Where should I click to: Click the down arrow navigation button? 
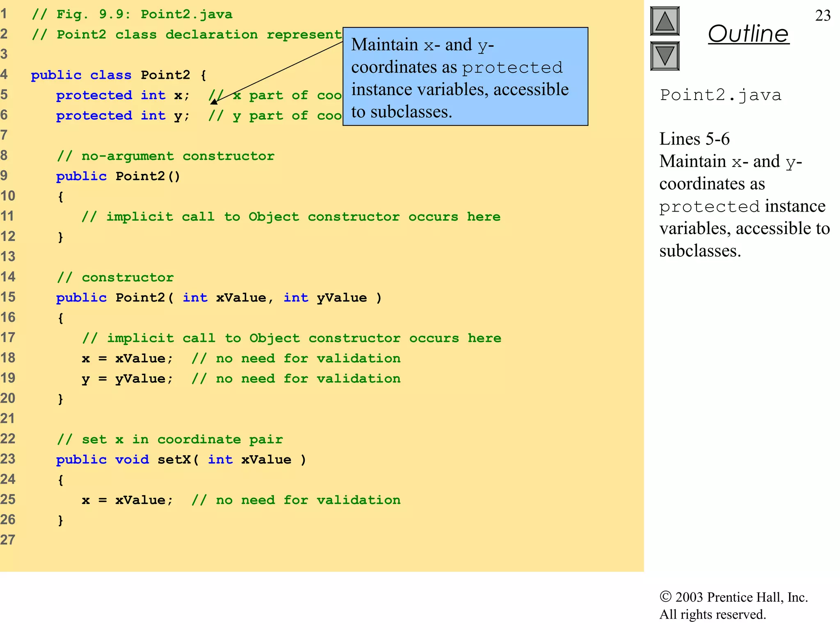(664, 56)
